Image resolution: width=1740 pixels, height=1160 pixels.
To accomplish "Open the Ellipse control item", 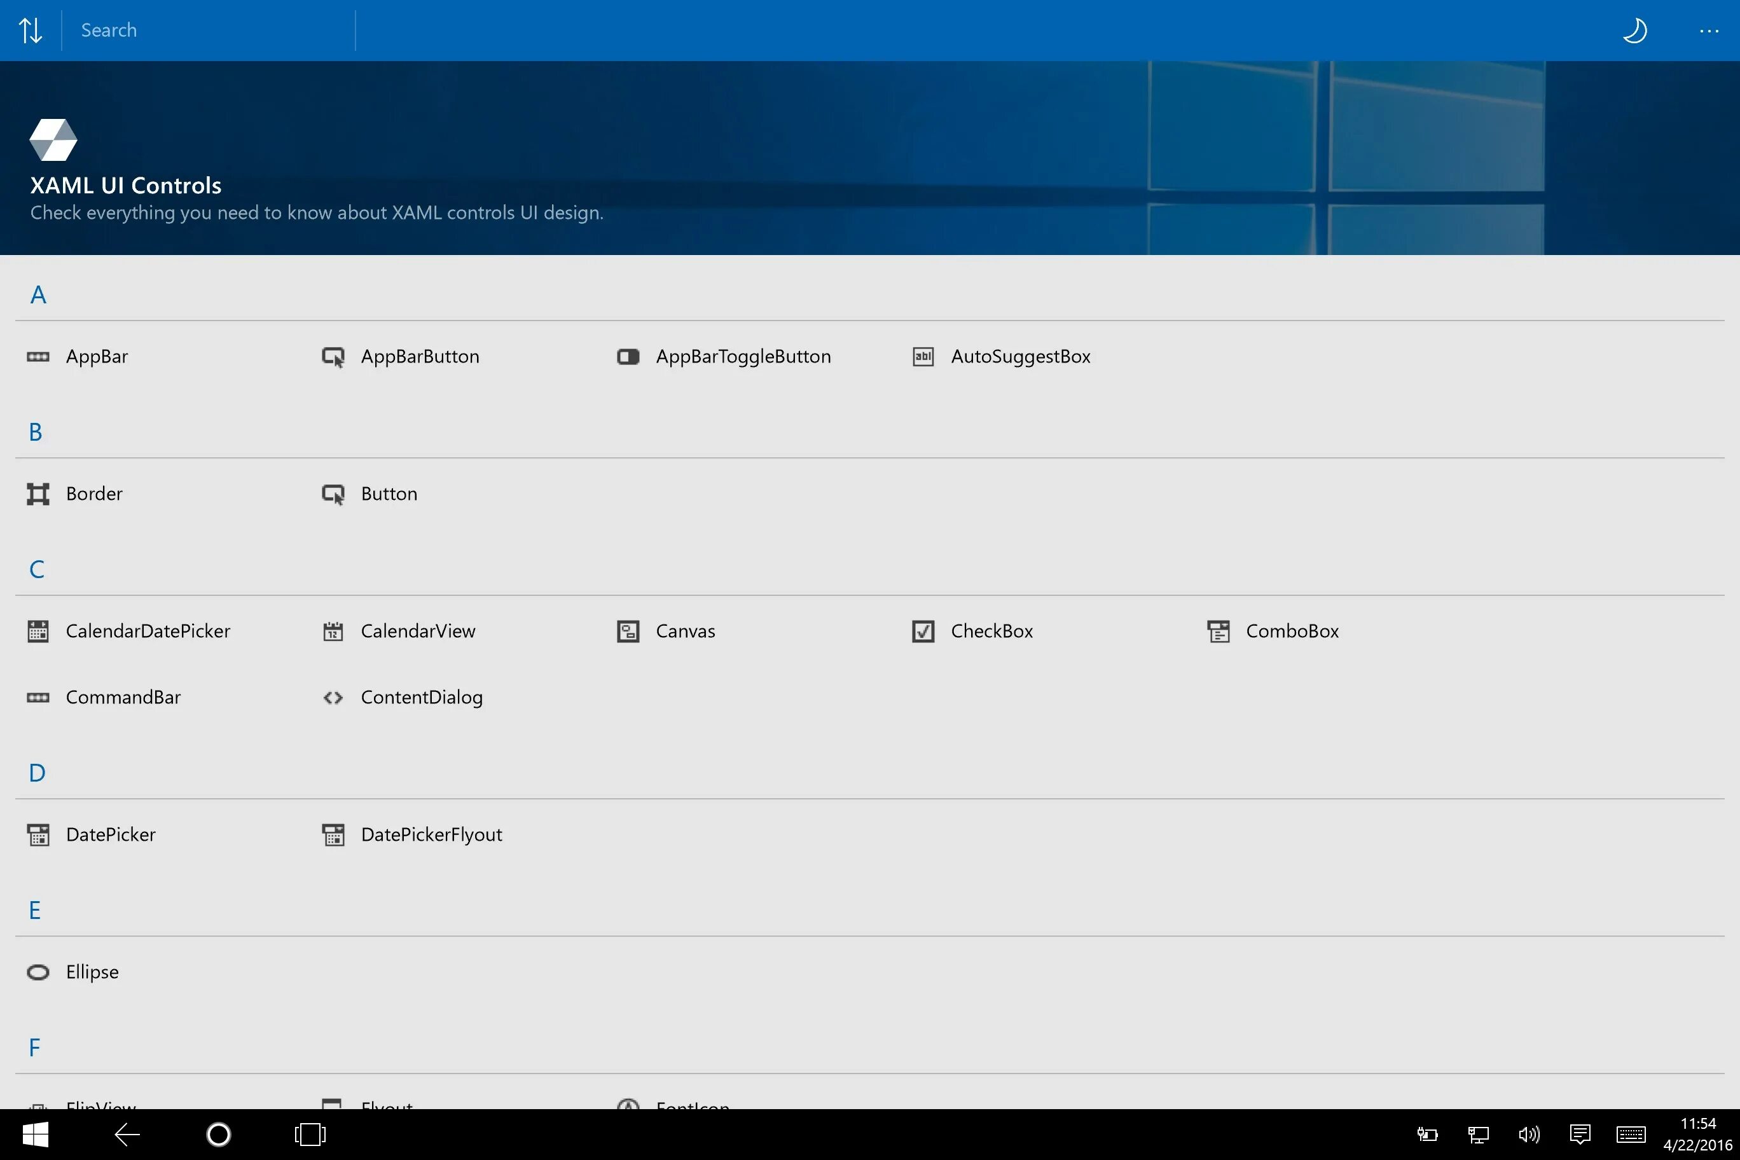I will click(x=92, y=971).
